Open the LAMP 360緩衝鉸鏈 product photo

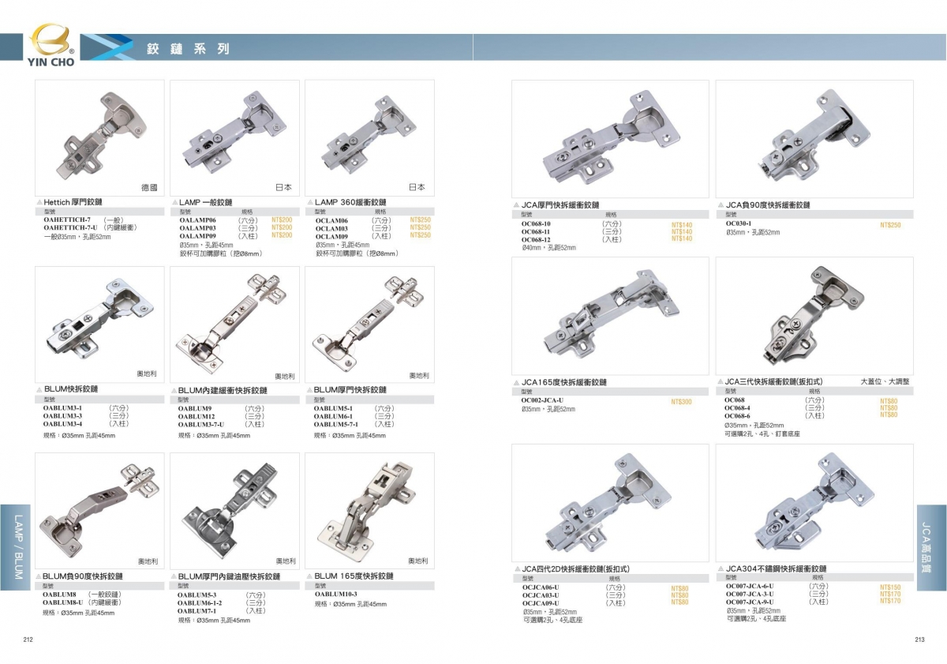[369, 138]
